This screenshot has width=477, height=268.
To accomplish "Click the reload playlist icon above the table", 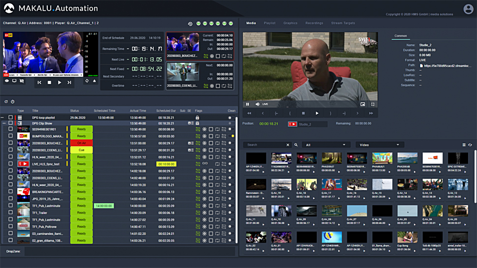I will point(6,102).
